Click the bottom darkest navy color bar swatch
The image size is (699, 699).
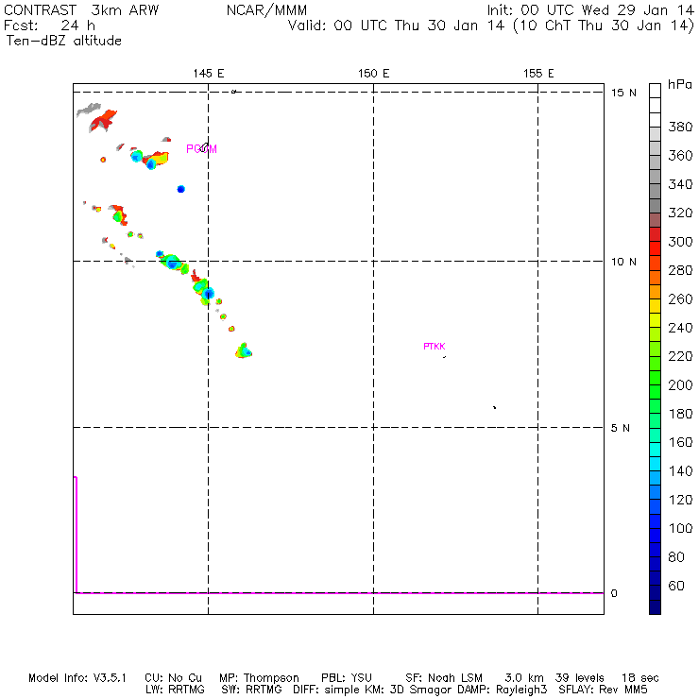pyautogui.click(x=655, y=607)
